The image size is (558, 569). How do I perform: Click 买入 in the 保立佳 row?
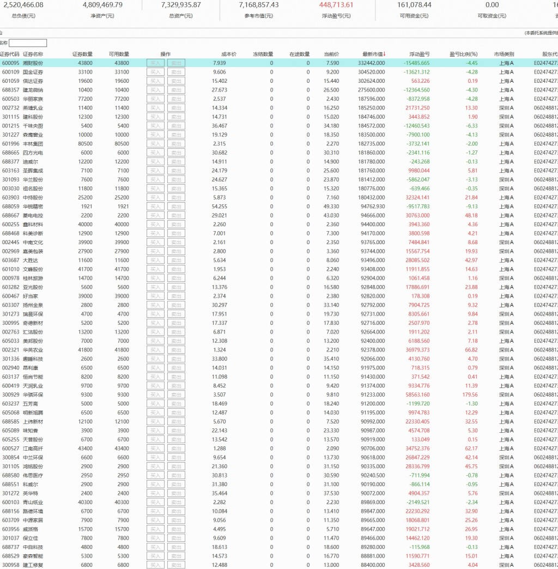[x=155, y=538]
